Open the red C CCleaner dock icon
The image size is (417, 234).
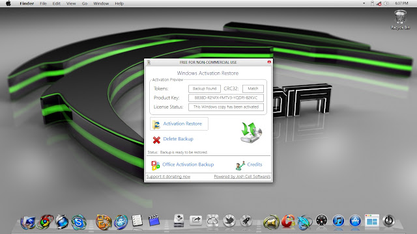coord(288,221)
